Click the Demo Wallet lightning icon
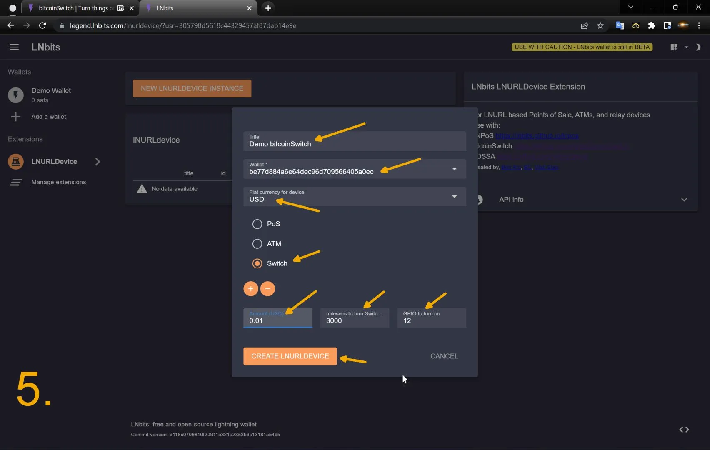Image resolution: width=710 pixels, height=450 pixels. pyautogui.click(x=16, y=95)
